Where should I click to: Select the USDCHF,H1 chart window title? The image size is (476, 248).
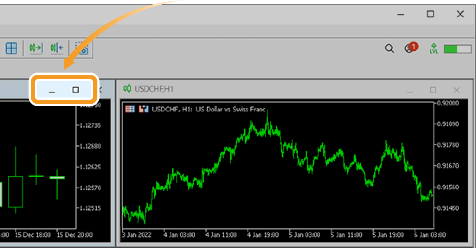[154, 89]
